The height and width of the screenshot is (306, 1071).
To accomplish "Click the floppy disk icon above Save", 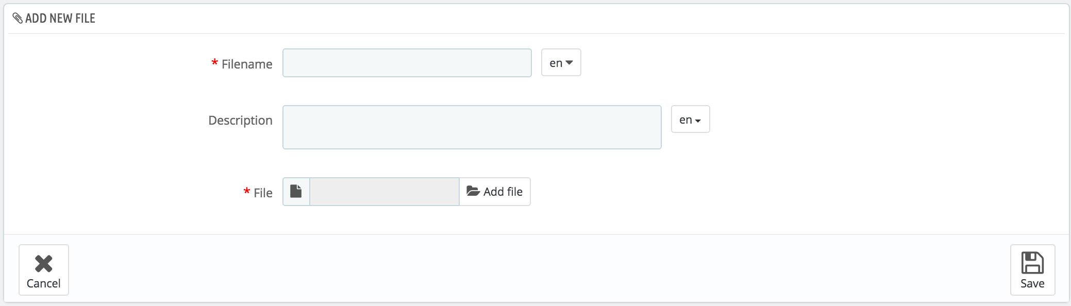I will (1032, 263).
